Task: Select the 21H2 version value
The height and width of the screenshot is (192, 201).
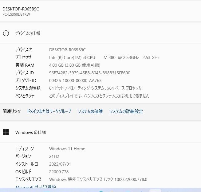Action: point(54,156)
